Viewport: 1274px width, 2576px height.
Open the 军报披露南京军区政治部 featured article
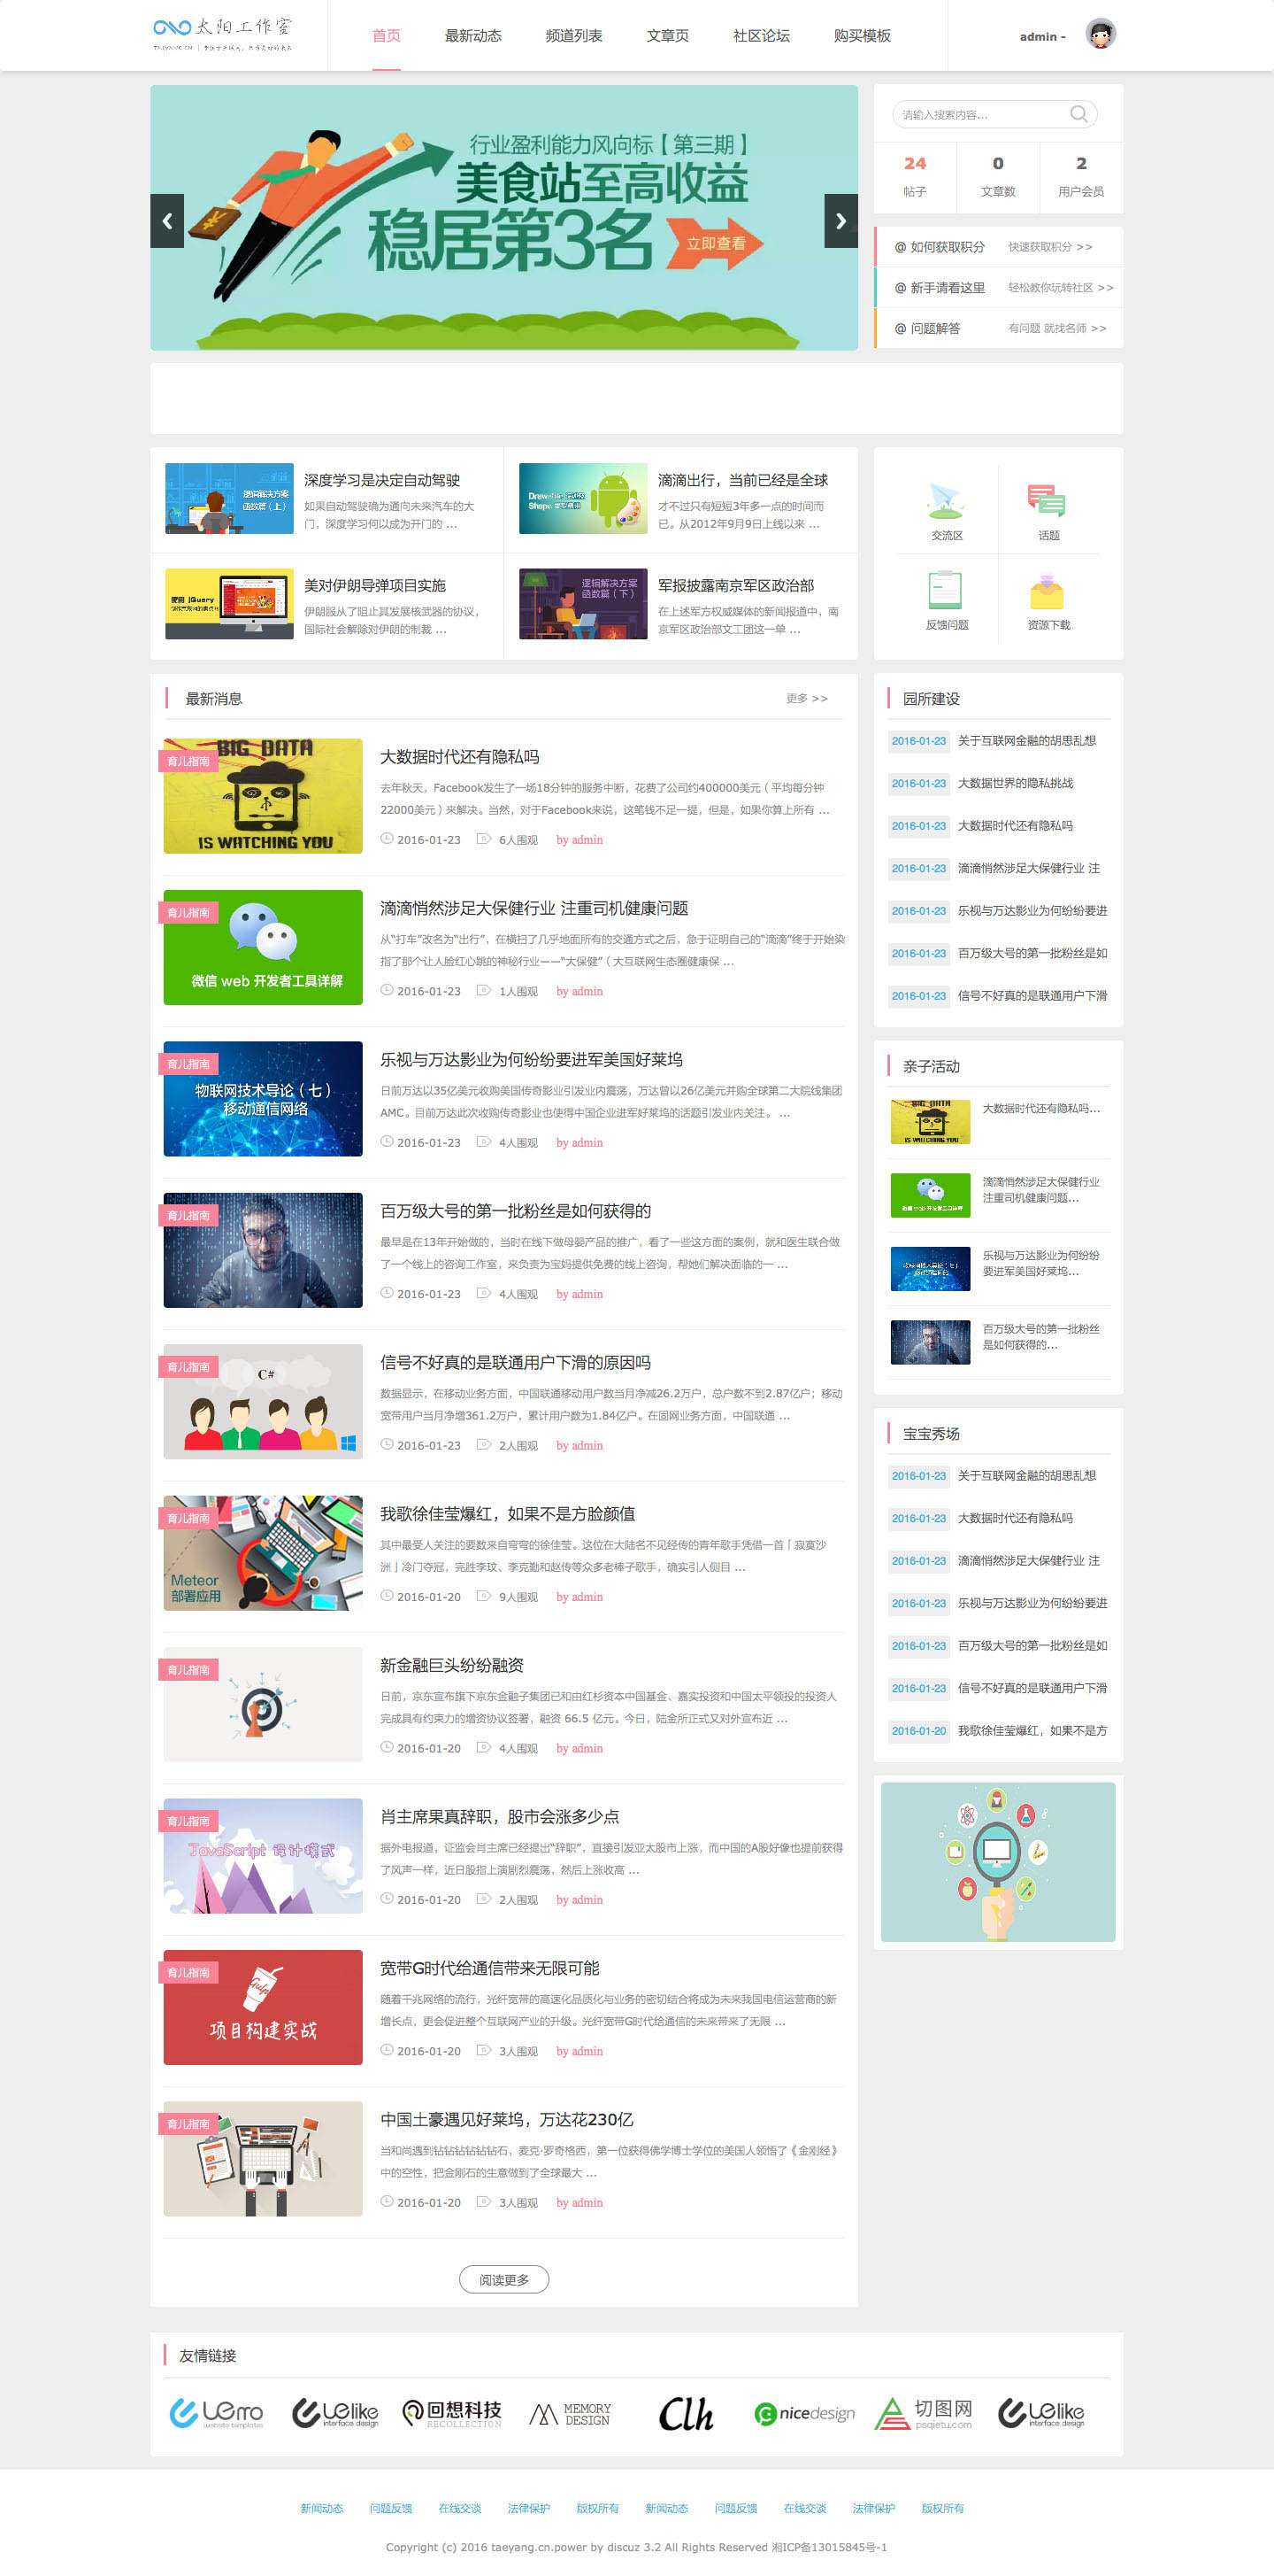735,585
